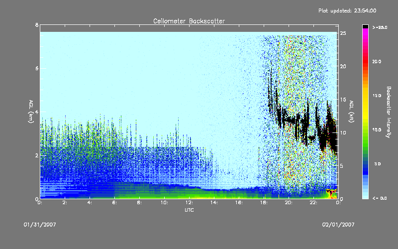Click the '20' kft tick on right axis
Viewport: 398px width, 249px height.
(343, 66)
